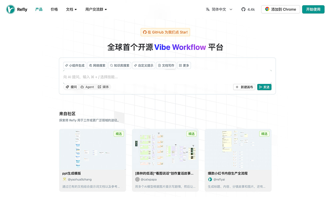Image resolution: width=333 pixels, height=197 pixels.
Task: Open the @yaohua9zhang author name
Action: coord(80,179)
